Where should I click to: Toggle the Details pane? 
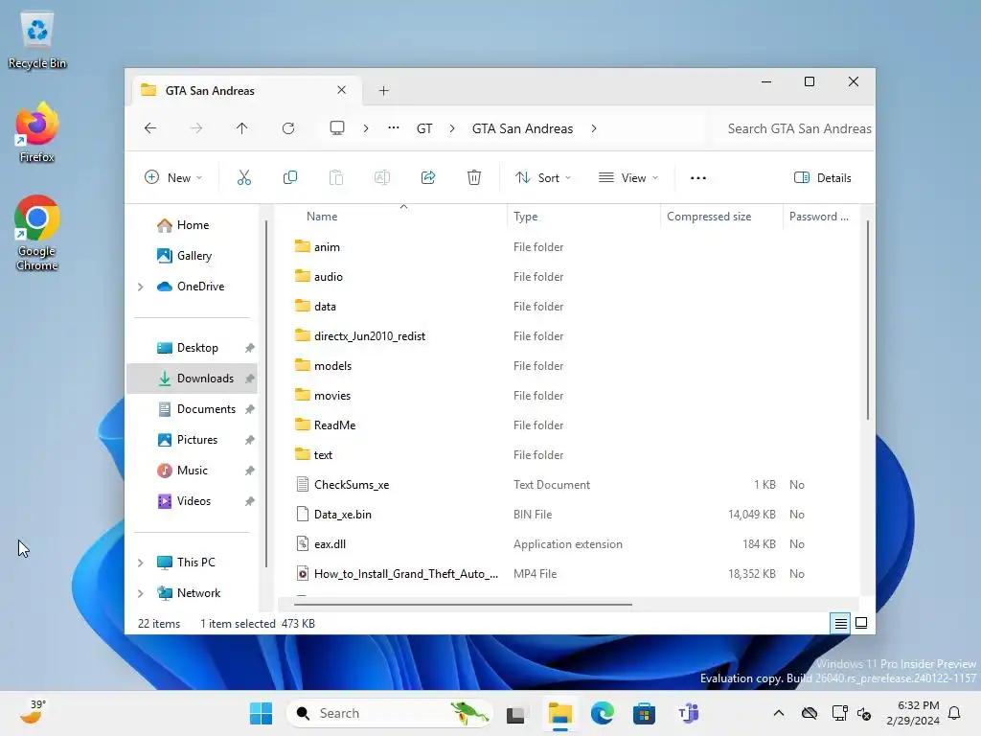click(x=822, y=177)
